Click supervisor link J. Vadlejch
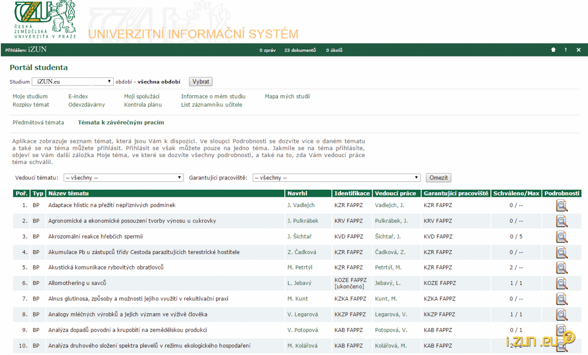Image resolution: width=588 pixels, height=355 pixels. click(x=301, y=205)
